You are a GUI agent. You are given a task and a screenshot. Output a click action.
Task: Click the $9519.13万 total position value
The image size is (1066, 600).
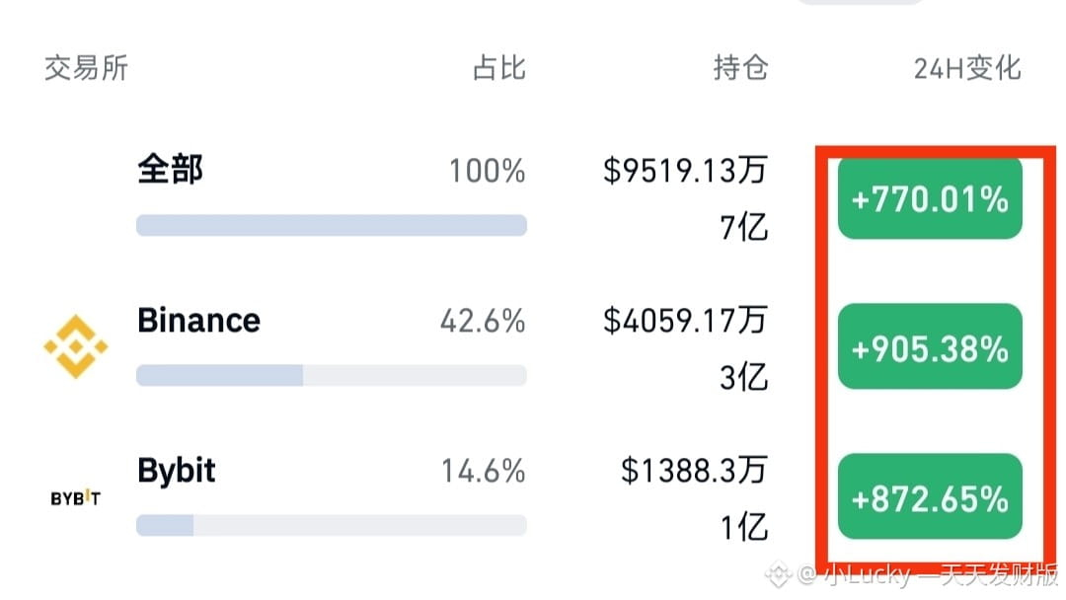click(x=685, y=170)
